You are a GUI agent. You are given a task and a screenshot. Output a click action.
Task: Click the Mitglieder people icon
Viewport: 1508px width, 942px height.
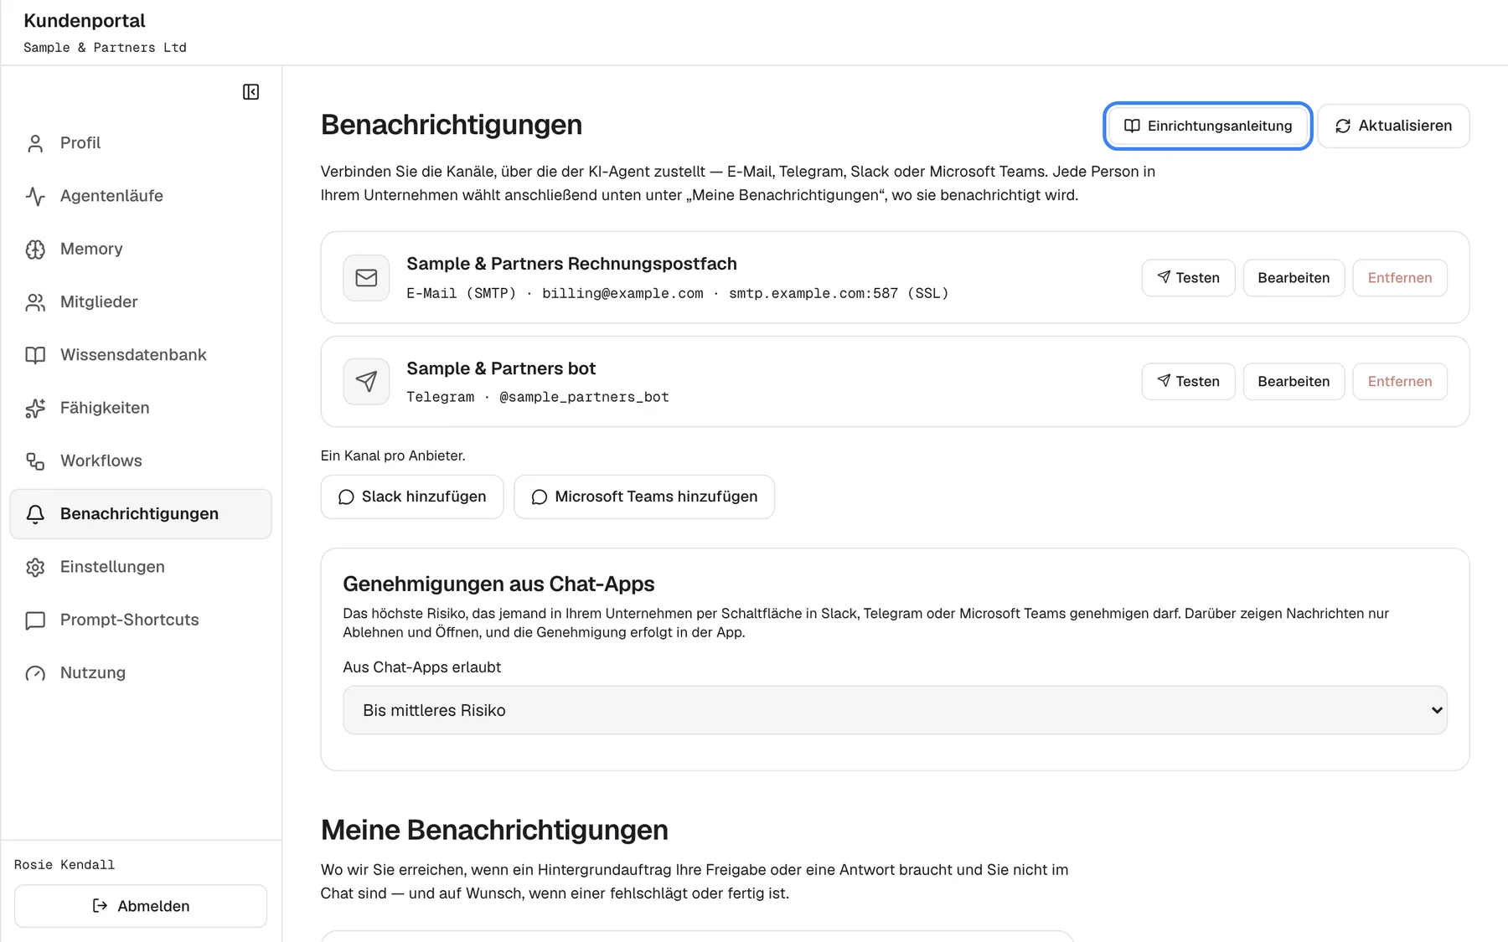pyautogui.click(x=35, y=302)
